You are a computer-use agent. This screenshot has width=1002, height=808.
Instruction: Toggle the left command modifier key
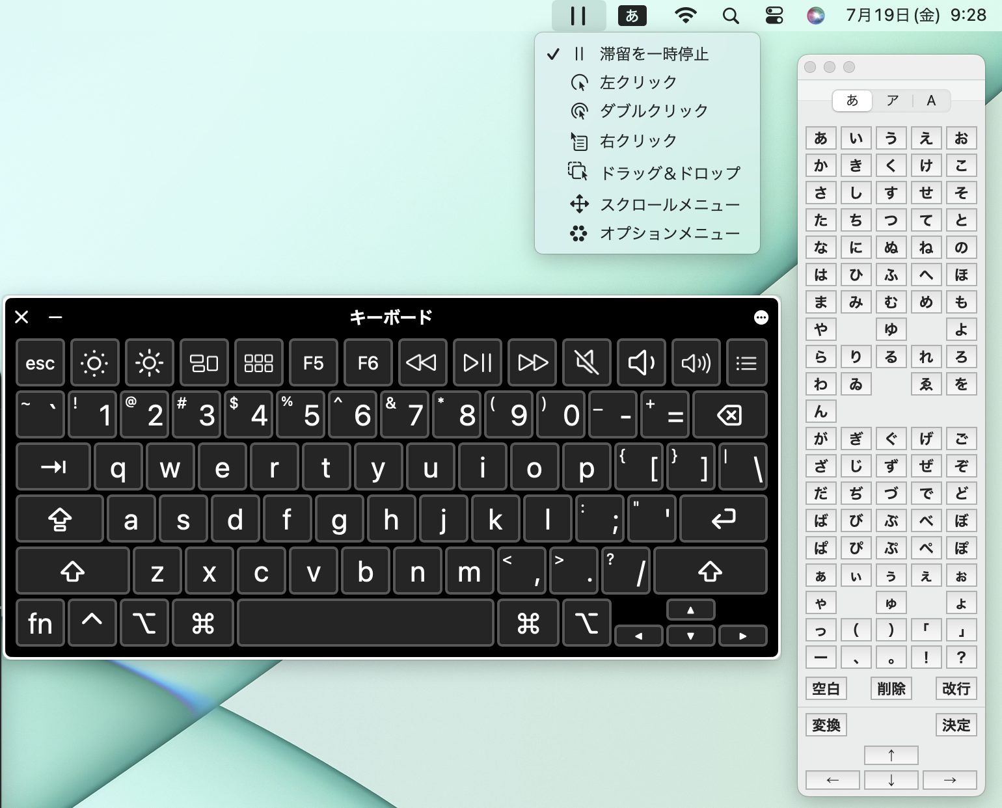tap(203, 623)
